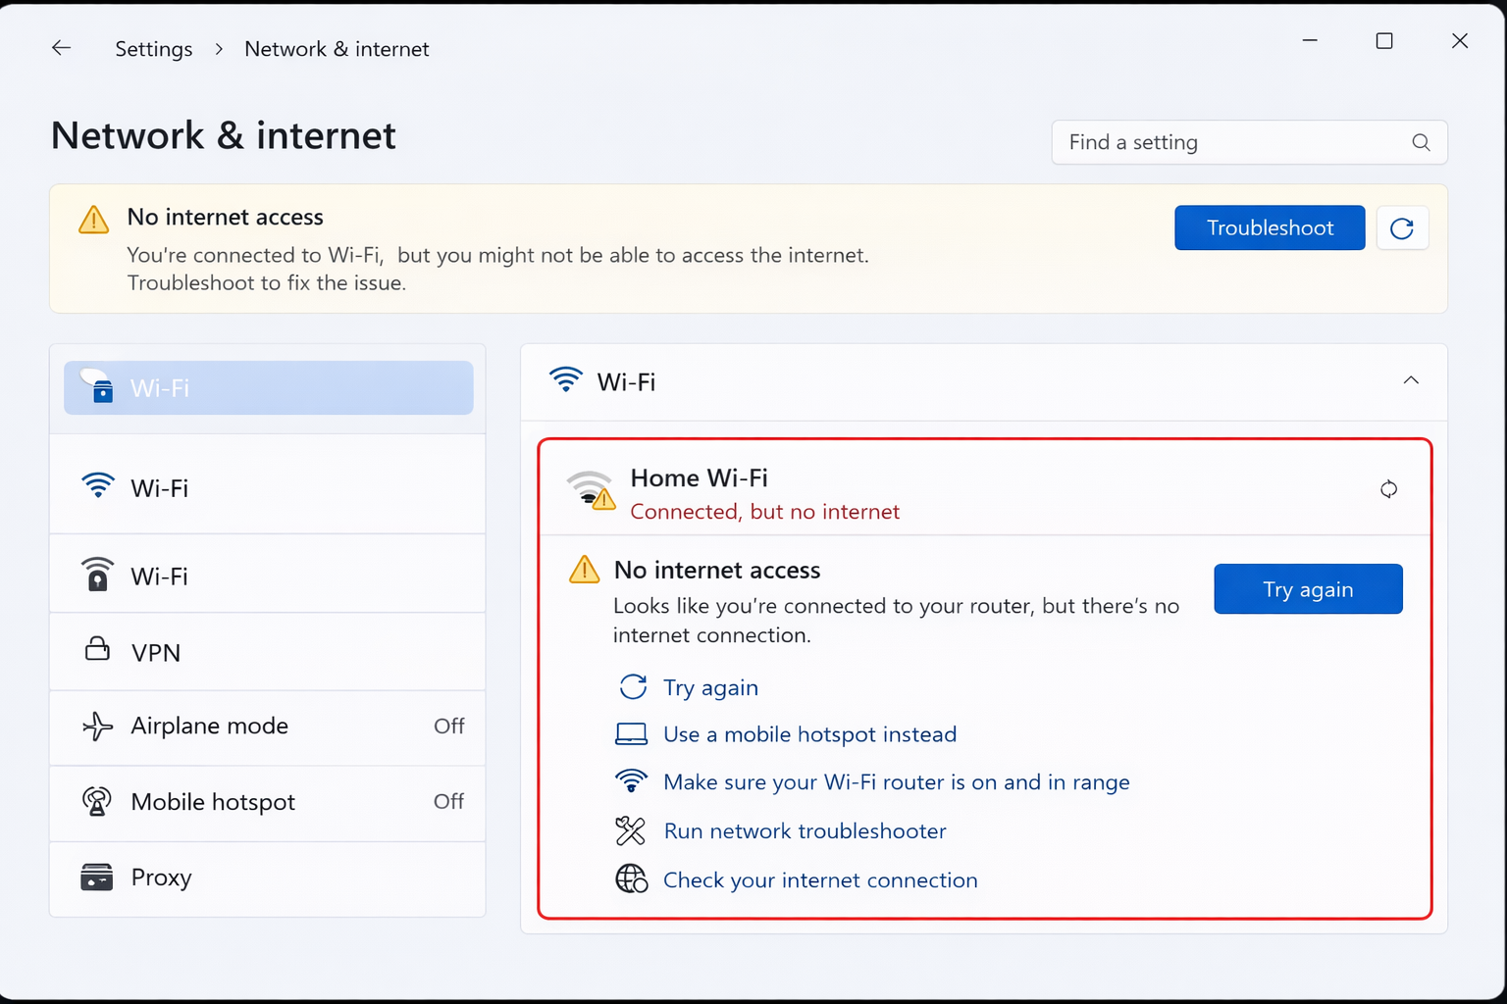This screenshot has width=1507, height=1004.
Task: Click the Try again button
Action: coord(1308,588)
